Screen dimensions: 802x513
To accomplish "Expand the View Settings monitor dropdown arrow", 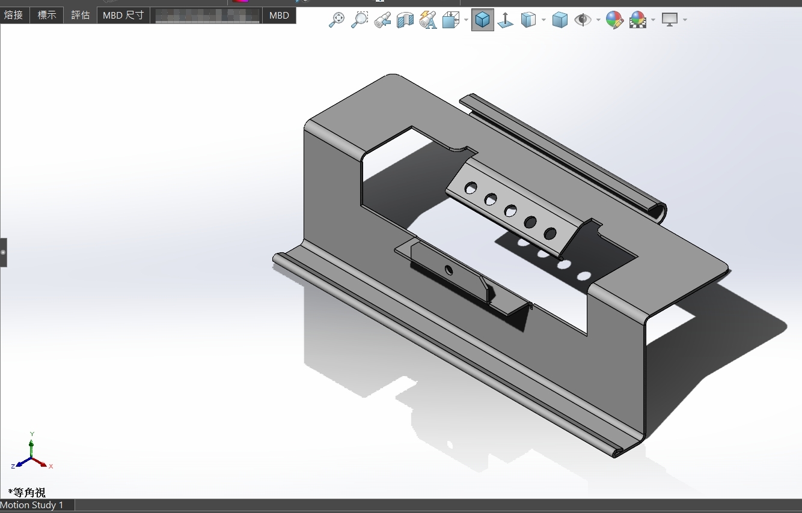I will tap(685, 20).
